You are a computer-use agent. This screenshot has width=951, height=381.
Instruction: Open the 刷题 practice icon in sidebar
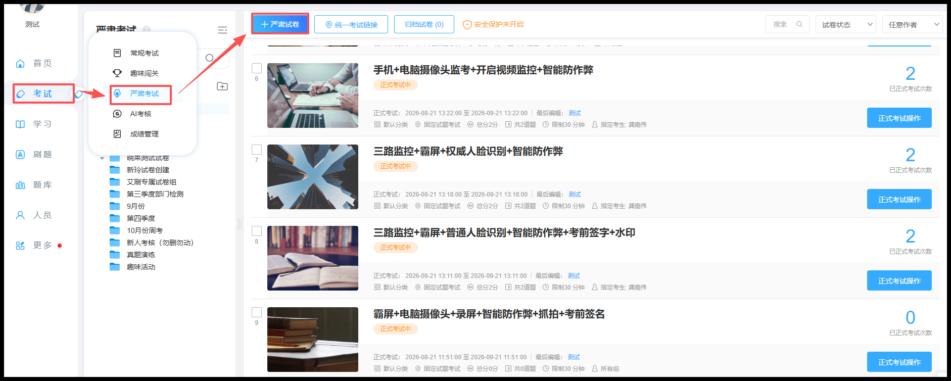click(x=20, y=155)
